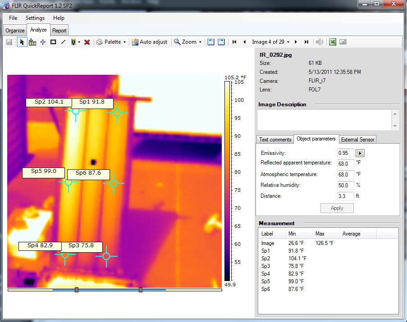Image resolution: width=407 pixels, height=322 pixels.
Task: Click Auto adjust button
Action: [150, 42]
